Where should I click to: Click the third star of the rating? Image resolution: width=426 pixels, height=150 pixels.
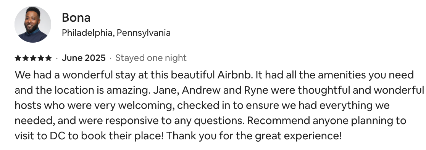click(33, 58)
